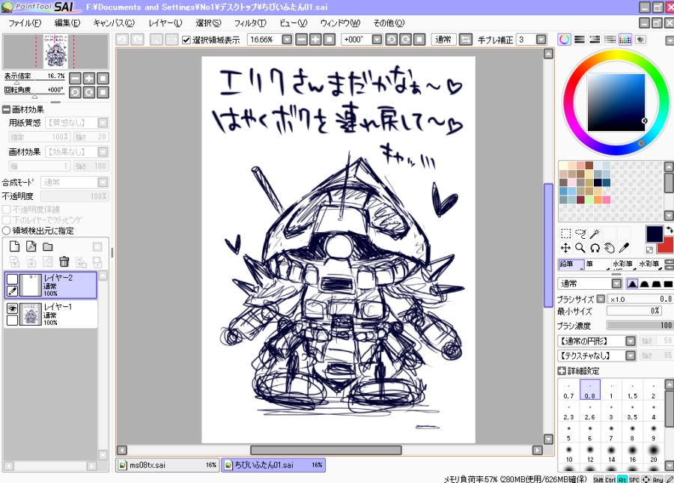Rotate canvas counterclockwise in top toolbar
The image size is (674, 483).
point(391,40)
